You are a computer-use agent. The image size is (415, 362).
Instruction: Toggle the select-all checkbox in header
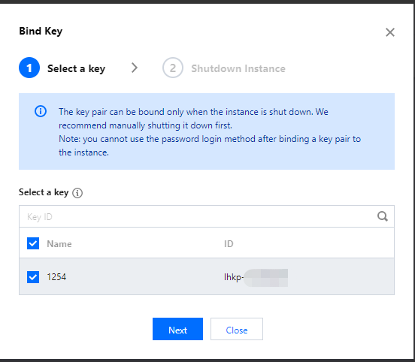pyautogui.click(x=33, y=243)
